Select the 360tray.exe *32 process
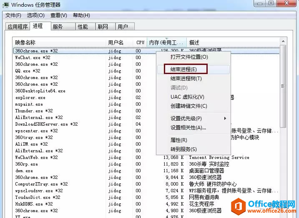 146,137
